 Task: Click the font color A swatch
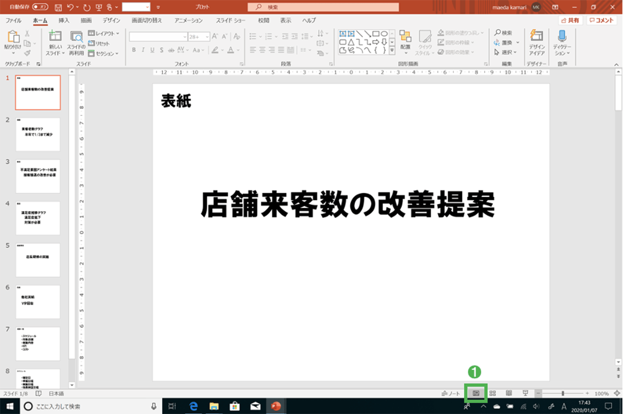pos(231,50)
